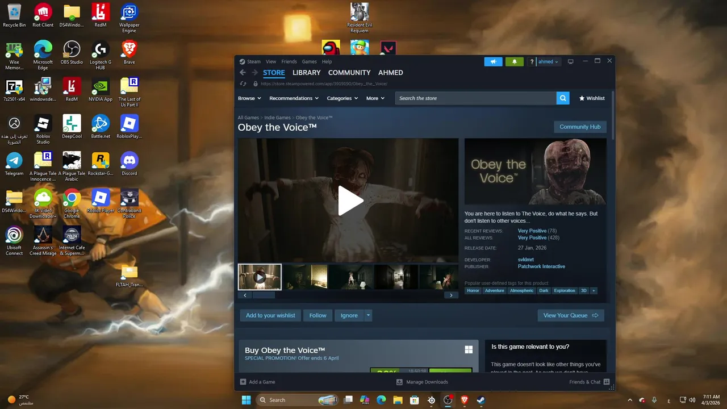Open Steam announcements megaphone button

tap(493, 61)
